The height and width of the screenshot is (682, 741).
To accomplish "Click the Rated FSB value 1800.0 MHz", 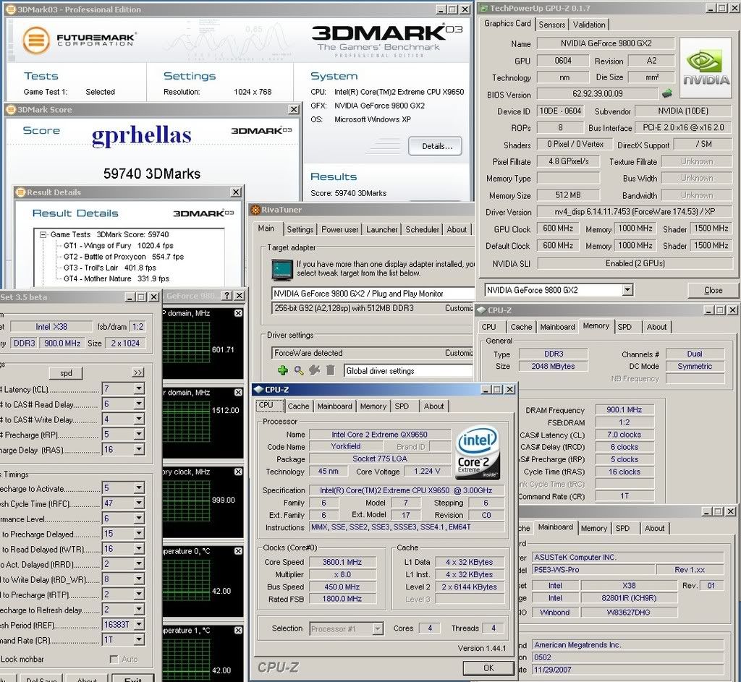I will coord(342,598).
